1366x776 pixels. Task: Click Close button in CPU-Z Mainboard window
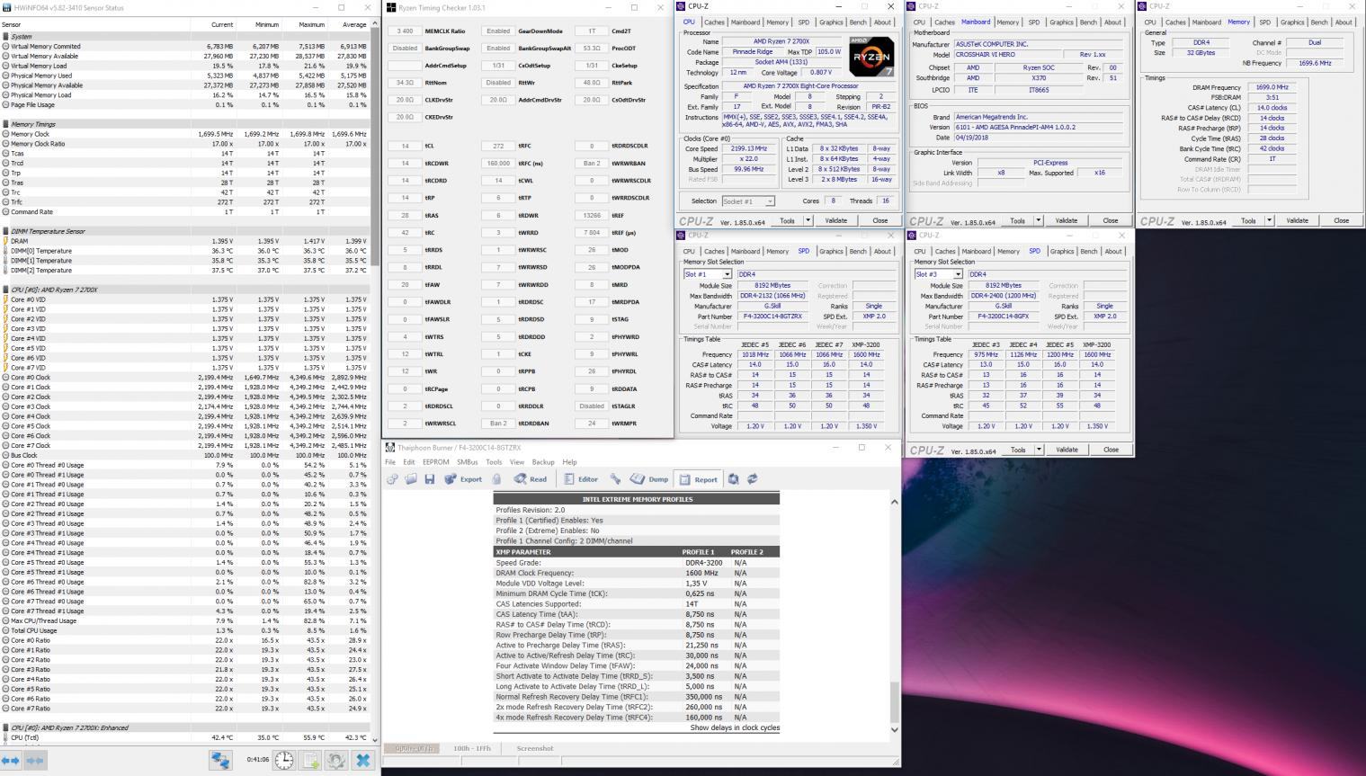point(1111,220)
